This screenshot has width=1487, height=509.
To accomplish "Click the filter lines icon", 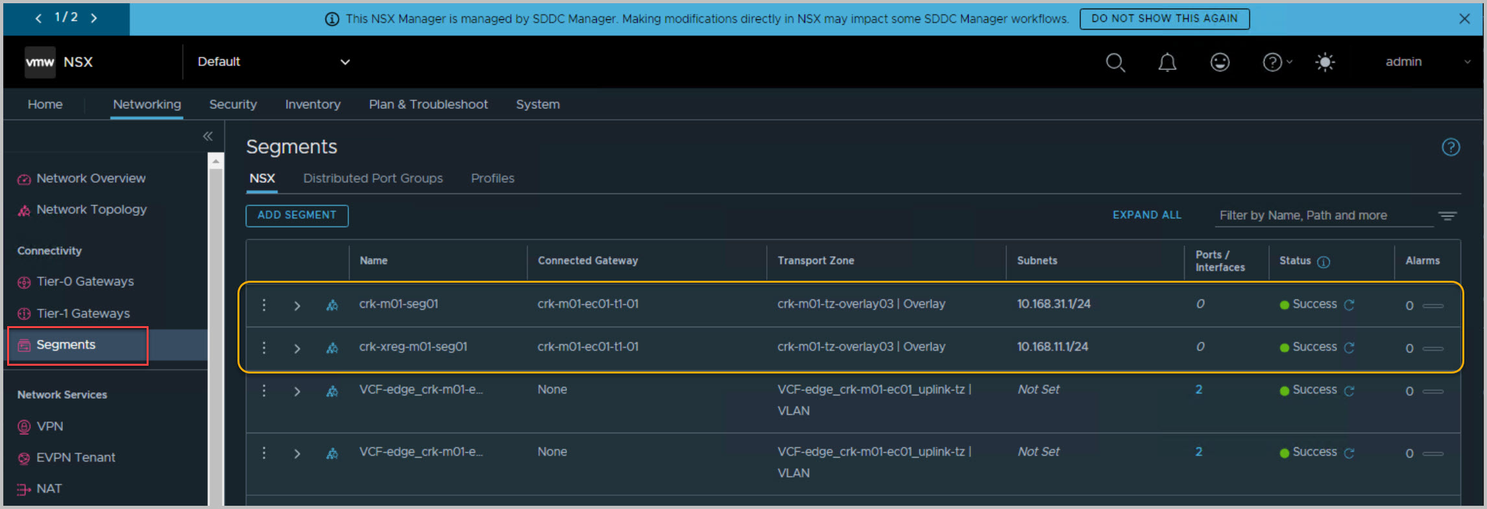I will point(1447,216).
